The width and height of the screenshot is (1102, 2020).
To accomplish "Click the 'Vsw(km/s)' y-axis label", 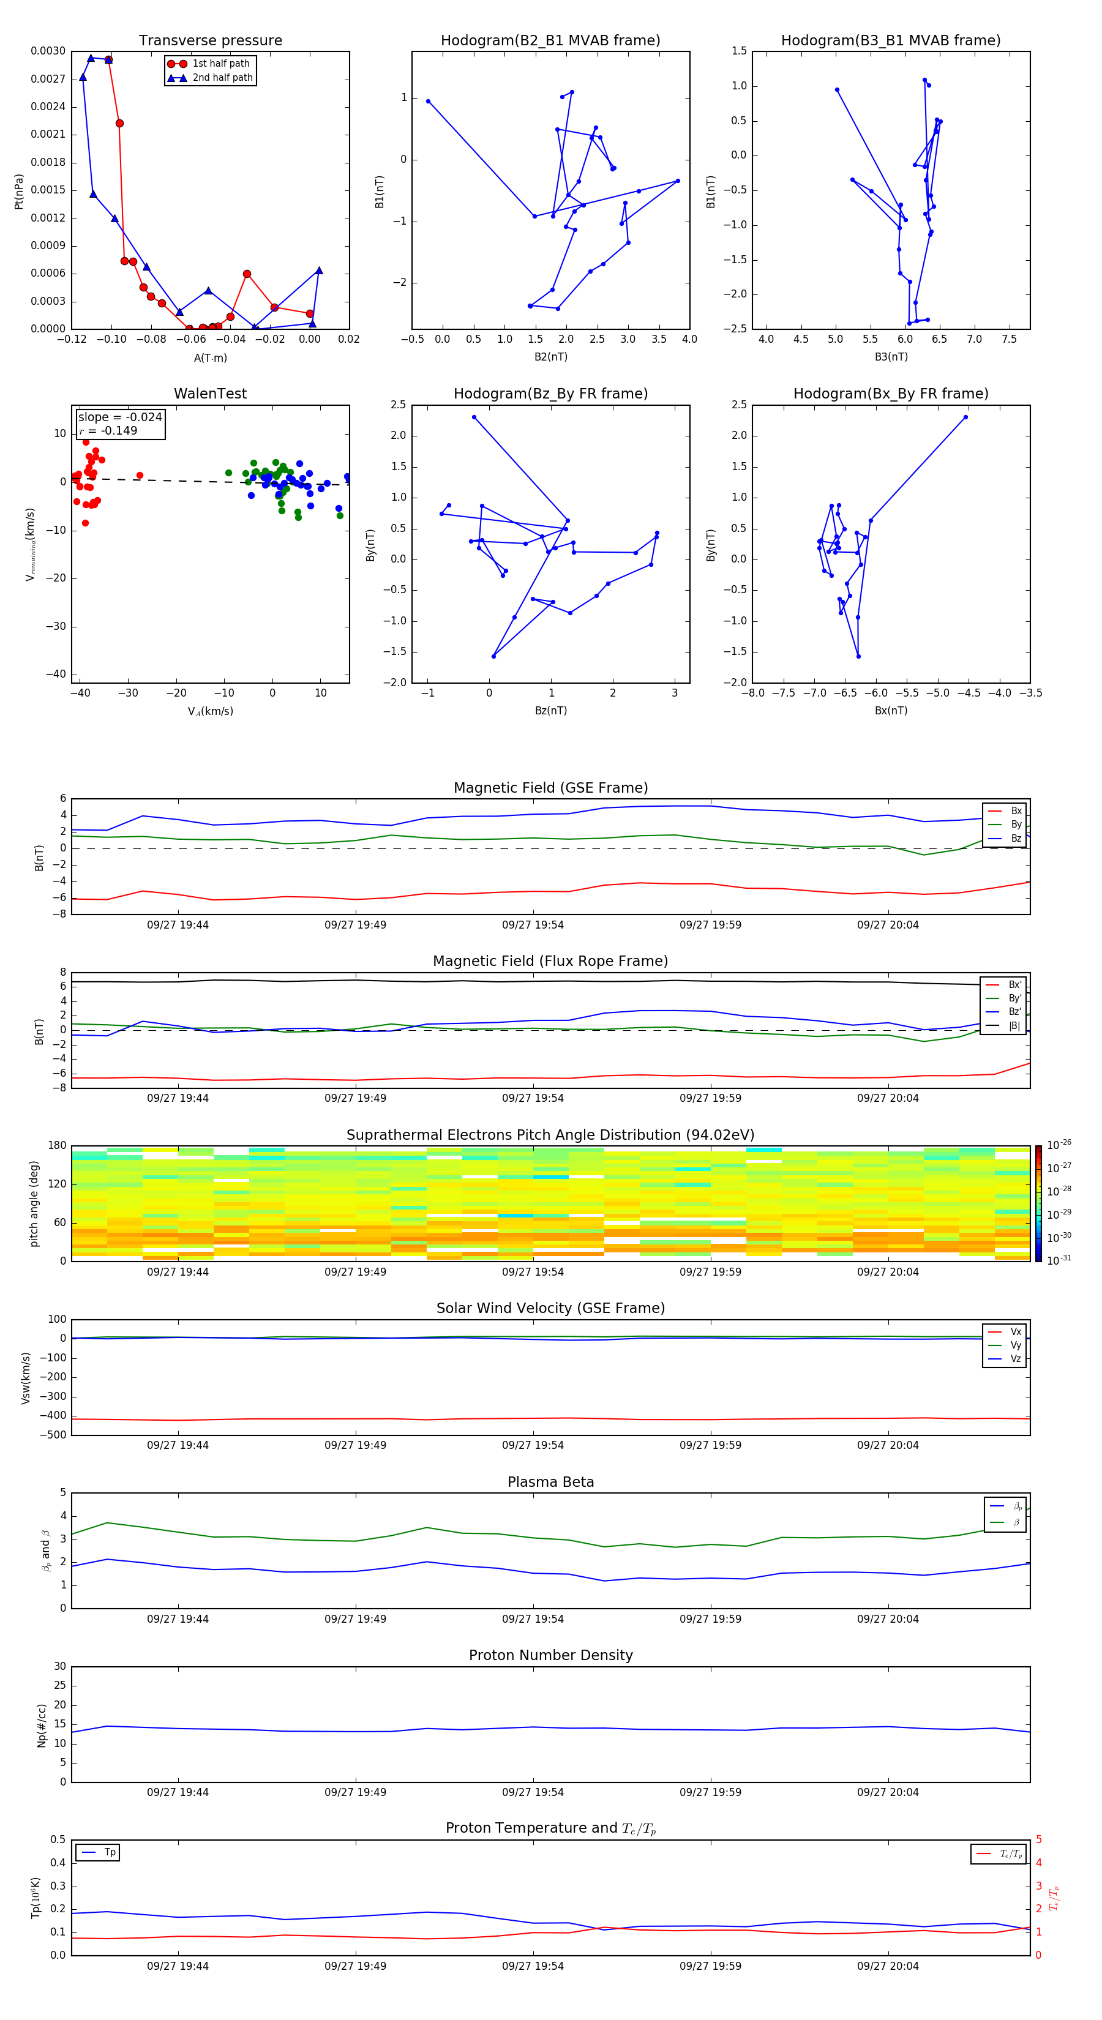I will 26,1378.
